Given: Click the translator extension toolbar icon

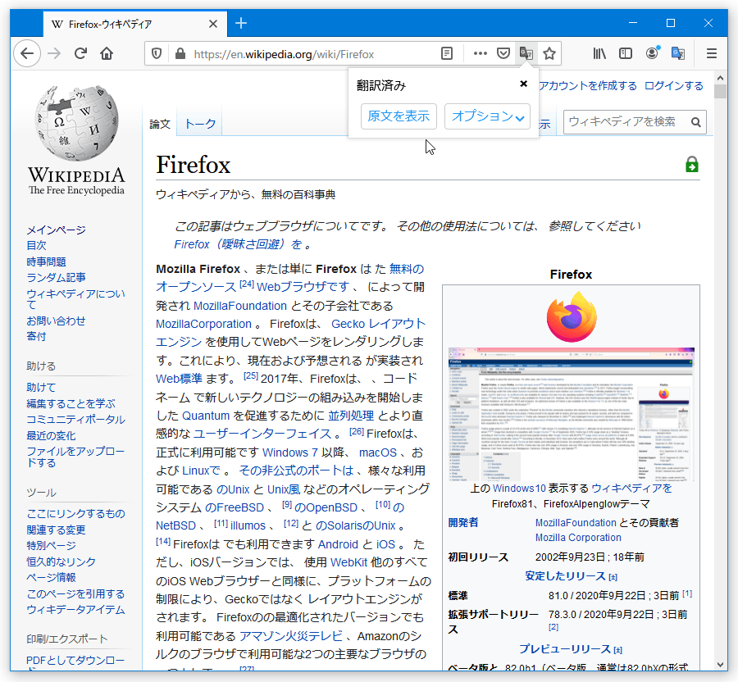Looking at the screenshot, I should click(x=678, y=53).
